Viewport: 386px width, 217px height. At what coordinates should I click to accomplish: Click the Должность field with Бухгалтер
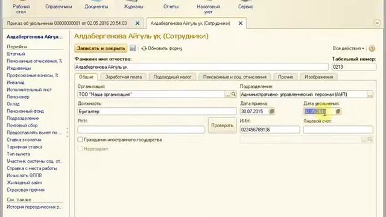pos(157,112)
